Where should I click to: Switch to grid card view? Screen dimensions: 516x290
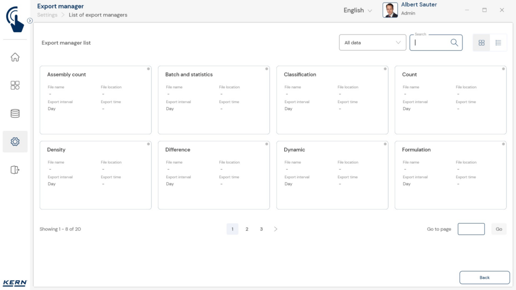pyautogui.click(x=481, y=43)
